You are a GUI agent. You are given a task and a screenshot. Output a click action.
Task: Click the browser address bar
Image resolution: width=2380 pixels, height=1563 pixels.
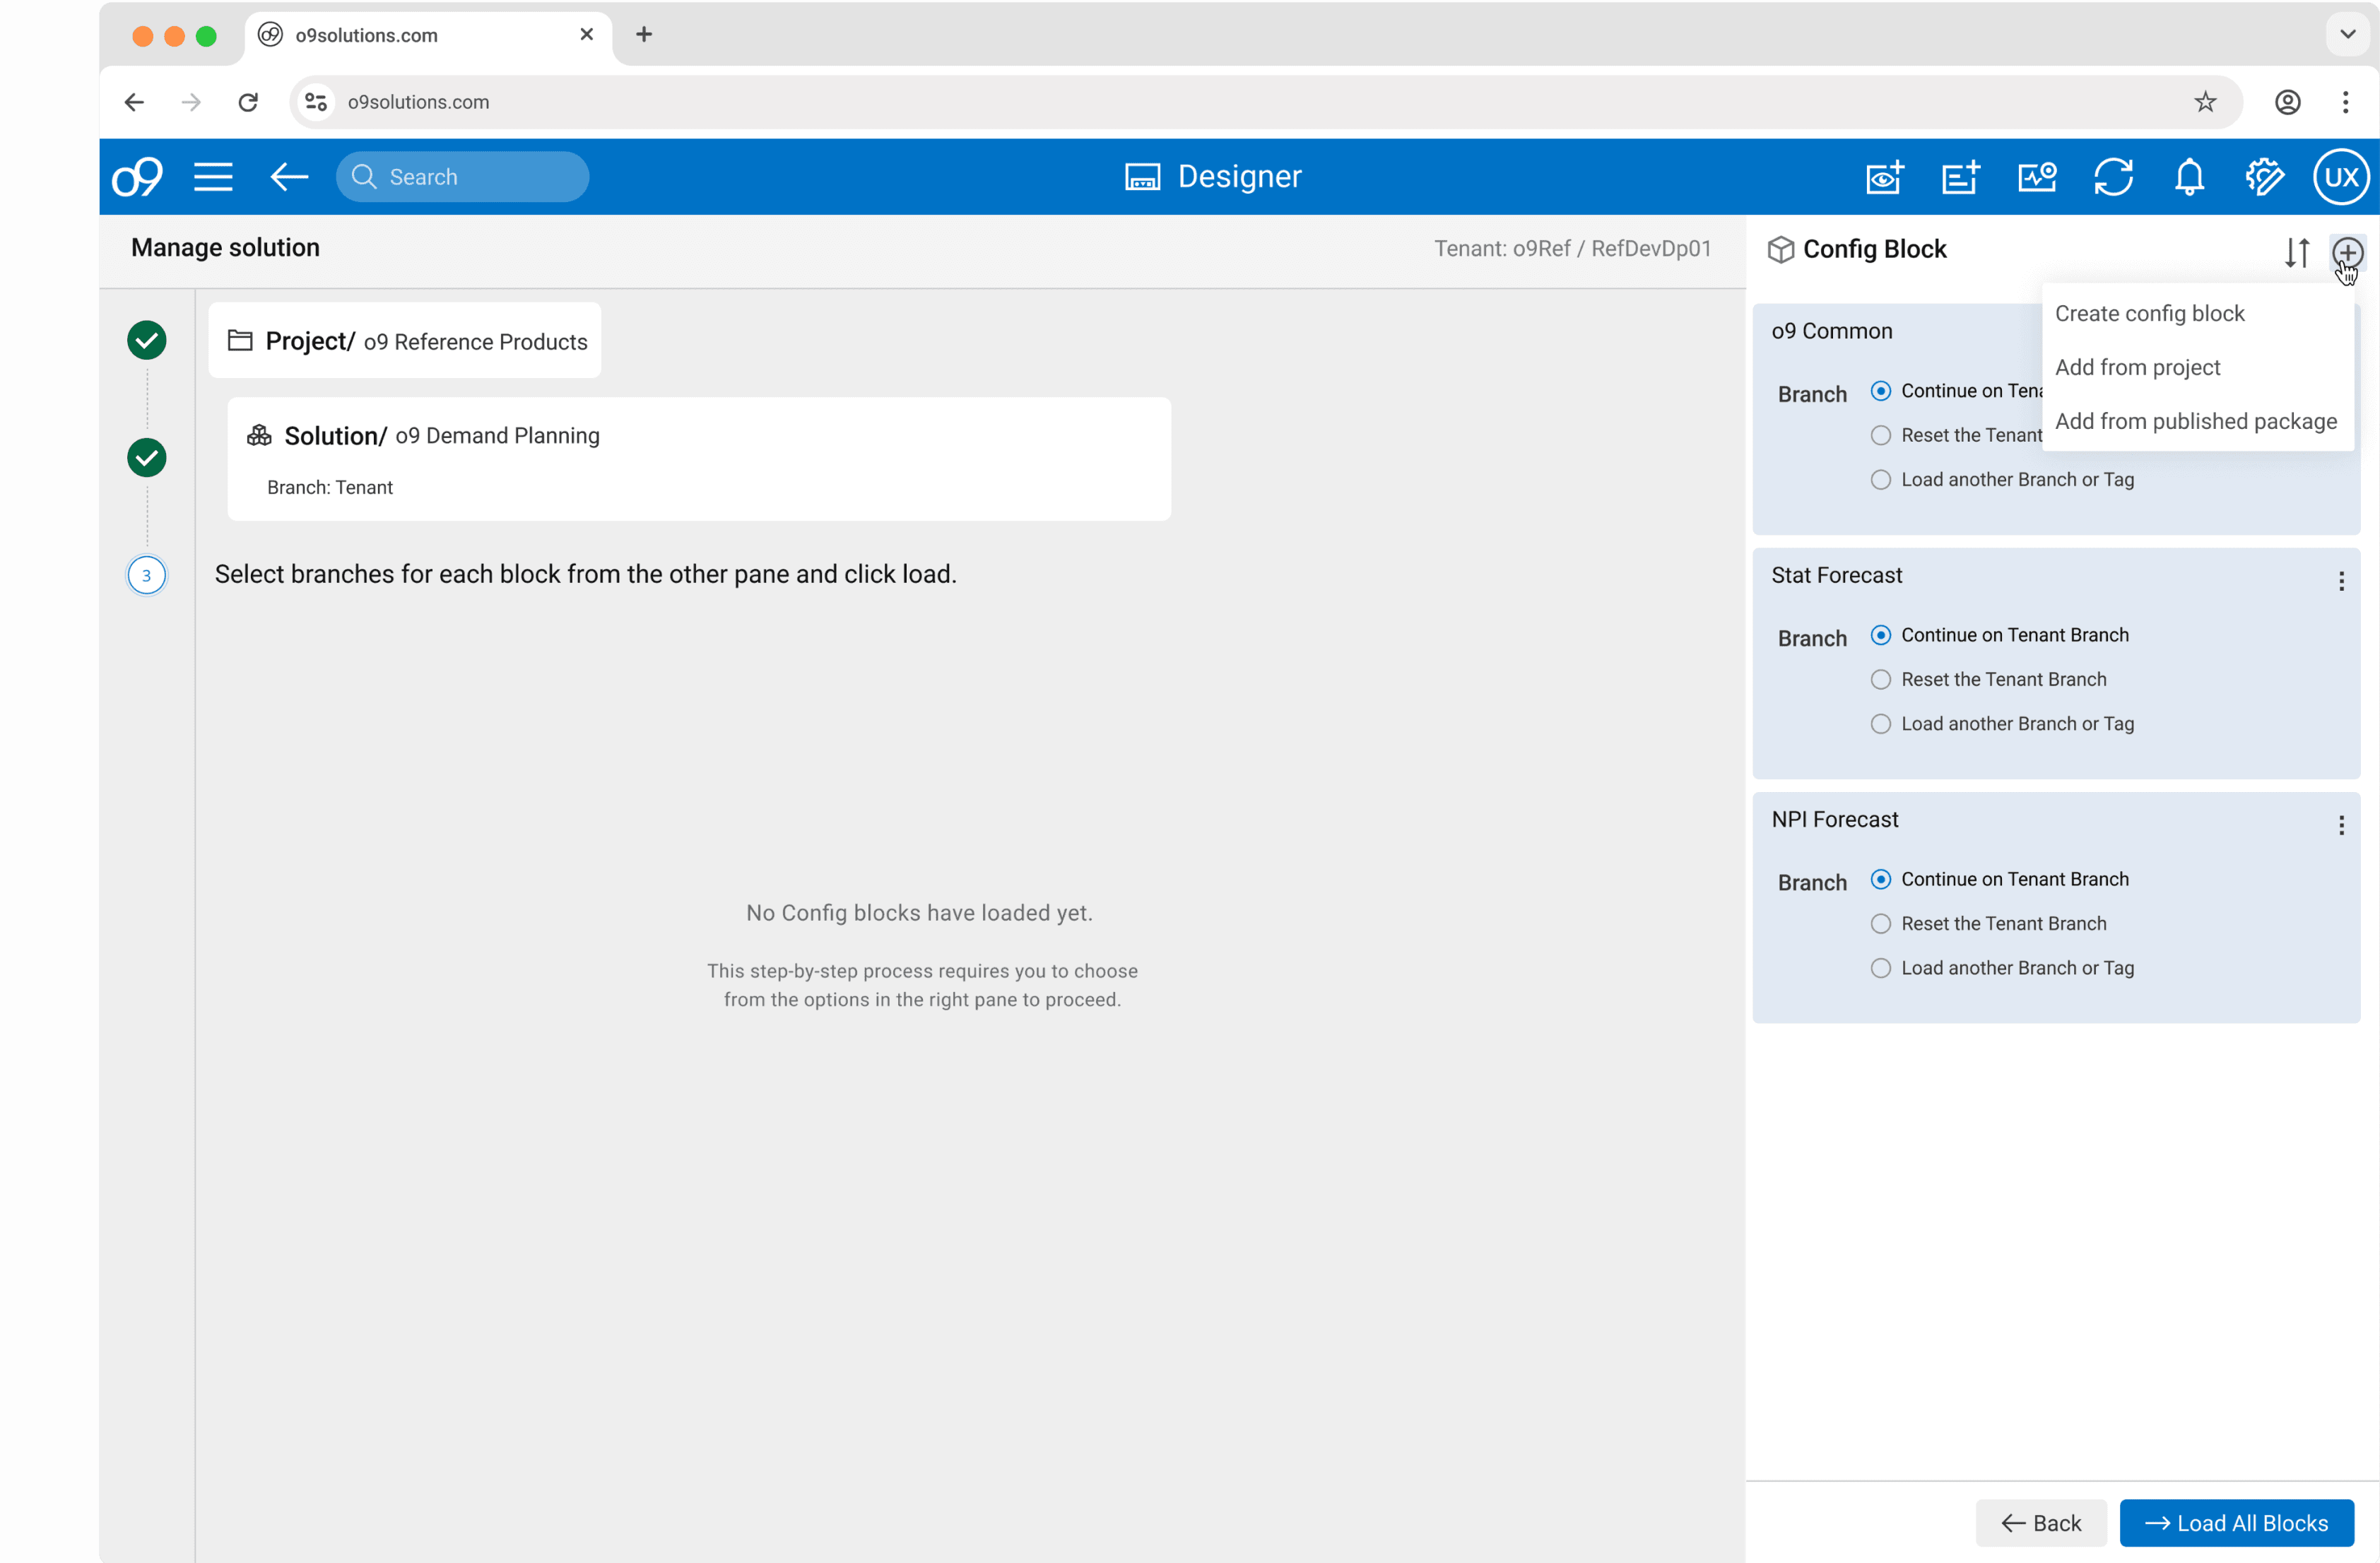[1265, 102]
